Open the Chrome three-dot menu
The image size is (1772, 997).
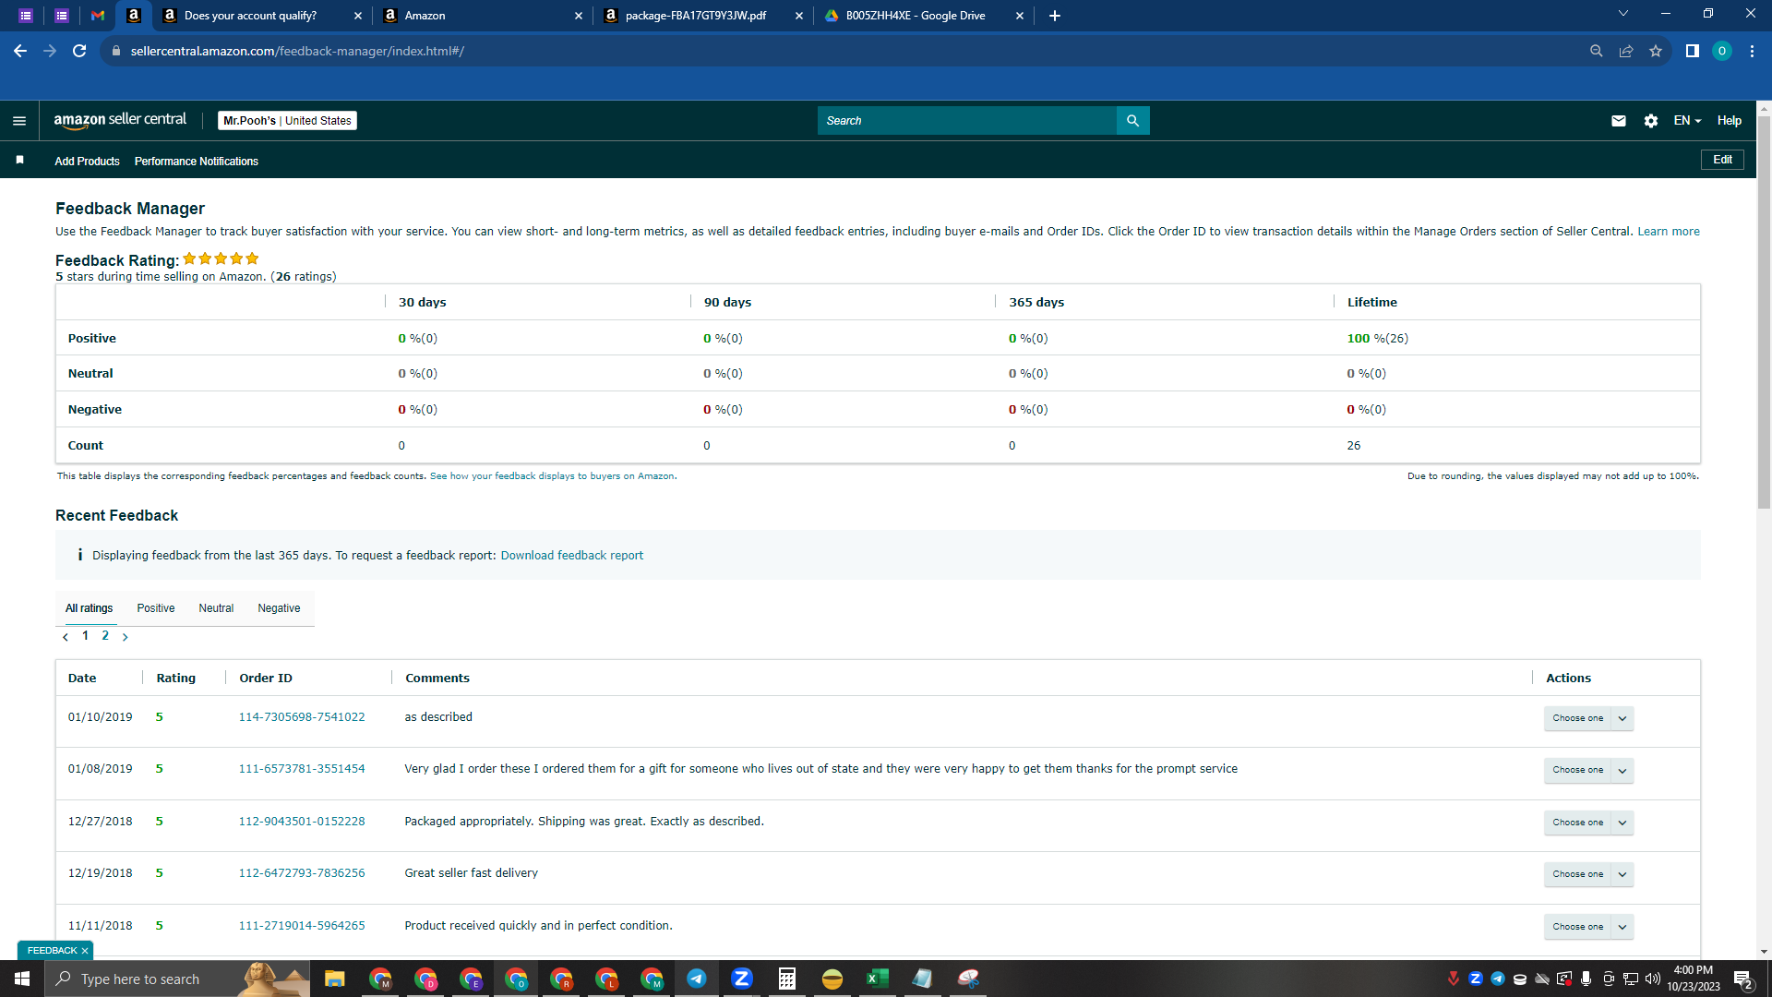coord(1752,51)
